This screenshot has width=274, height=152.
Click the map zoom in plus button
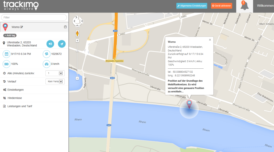tap(77, 41)
